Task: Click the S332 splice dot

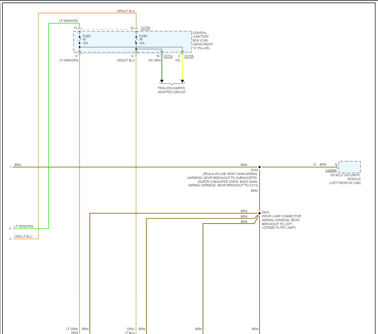Action: (x=260, y=167)
